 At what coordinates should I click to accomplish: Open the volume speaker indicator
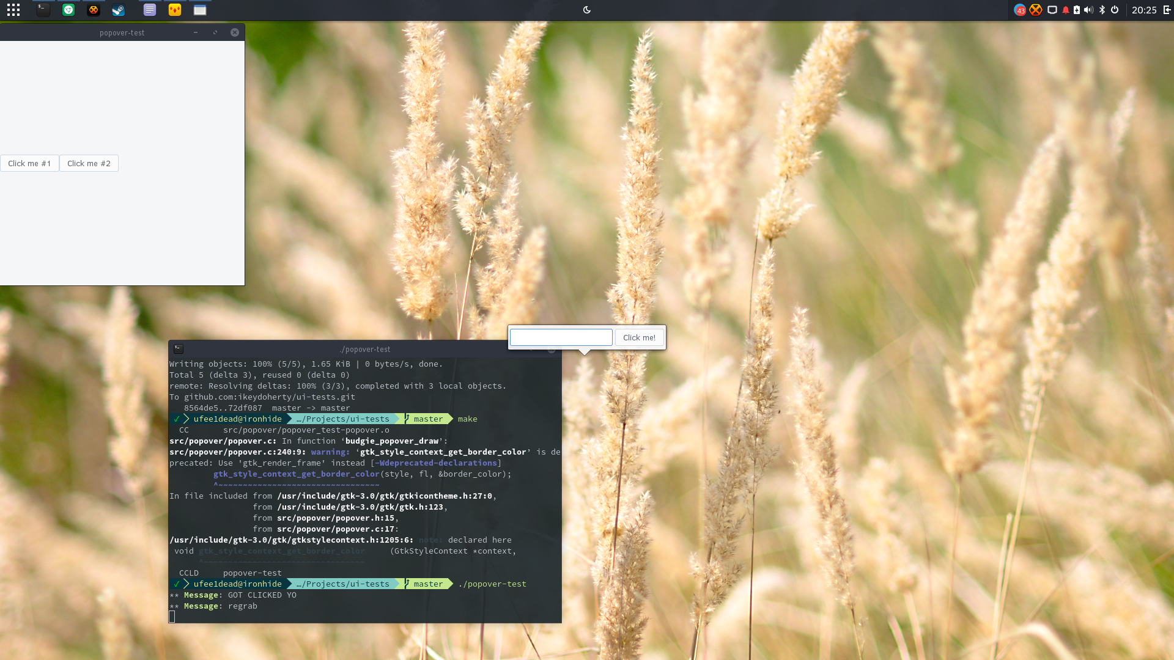[1089, 10]
